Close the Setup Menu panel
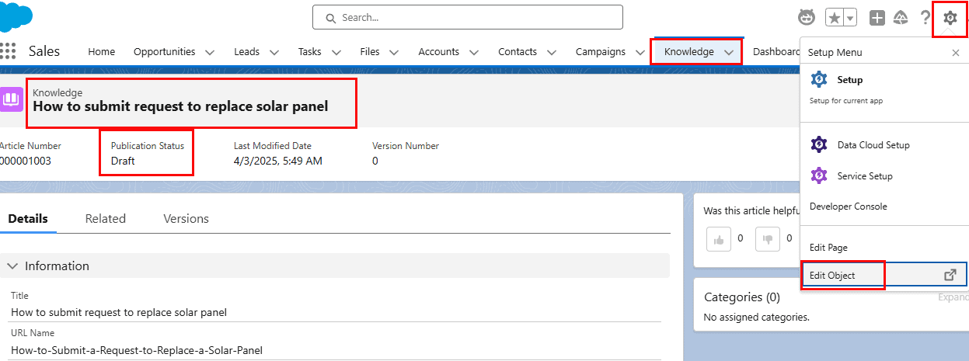The image size is (969, 361). coord(956,53)
